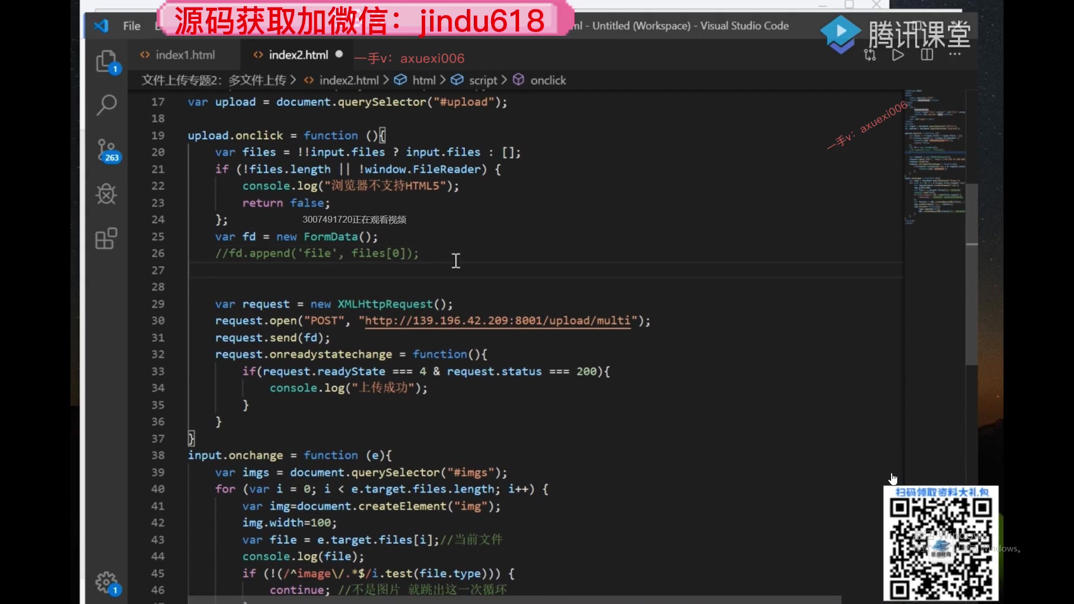Viewport: 1074px width, 604px height.
Task: Place cursor on empty line 28
Action: click(x=545, y=287)
